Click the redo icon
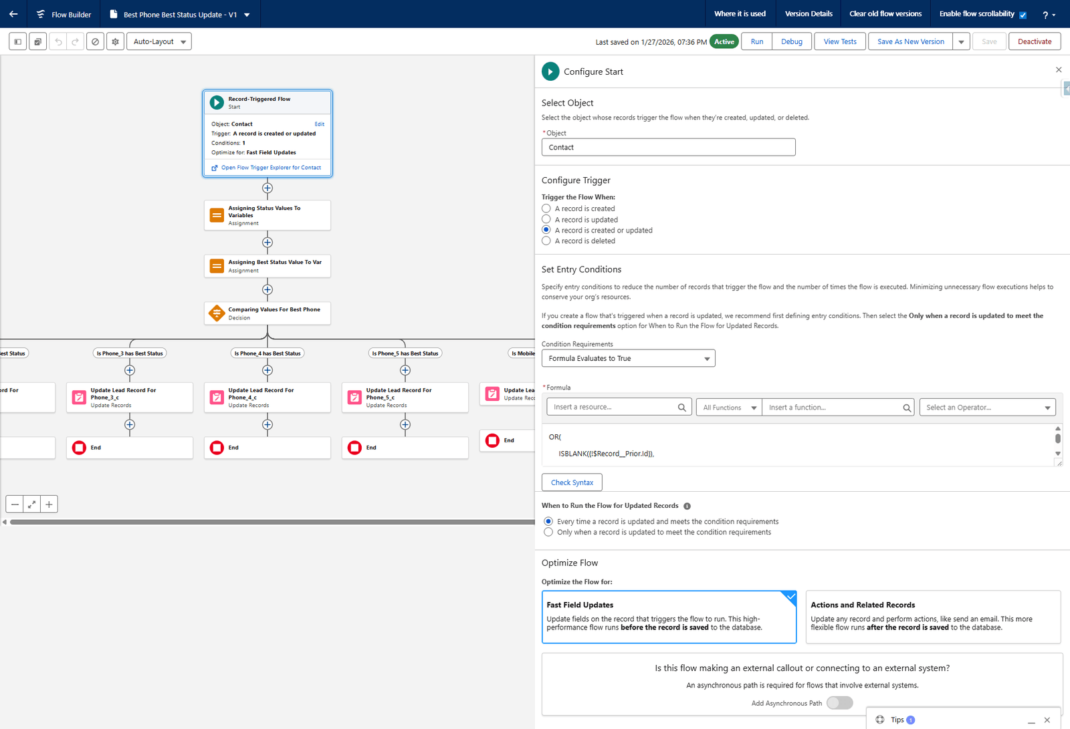Viewport: 1070px width, 729px height. click(75, 41)
